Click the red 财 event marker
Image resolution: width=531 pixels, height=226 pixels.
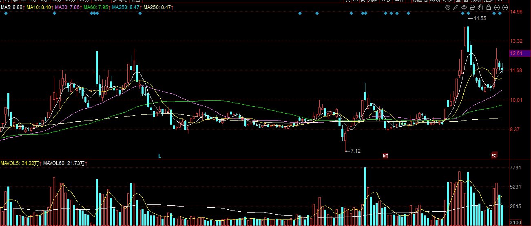point(385,156)
